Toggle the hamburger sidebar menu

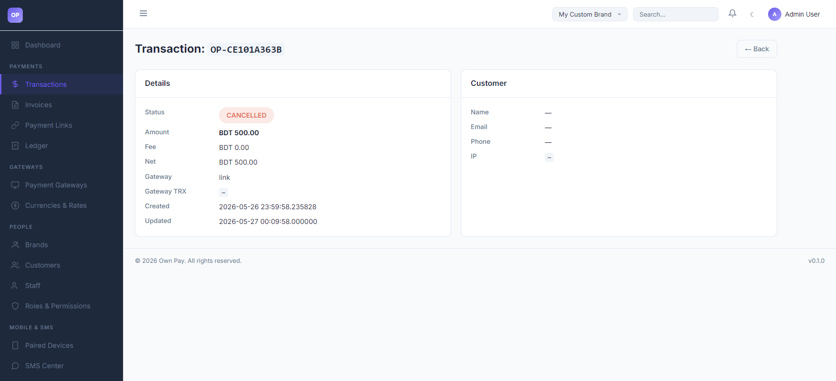[143, 13]
